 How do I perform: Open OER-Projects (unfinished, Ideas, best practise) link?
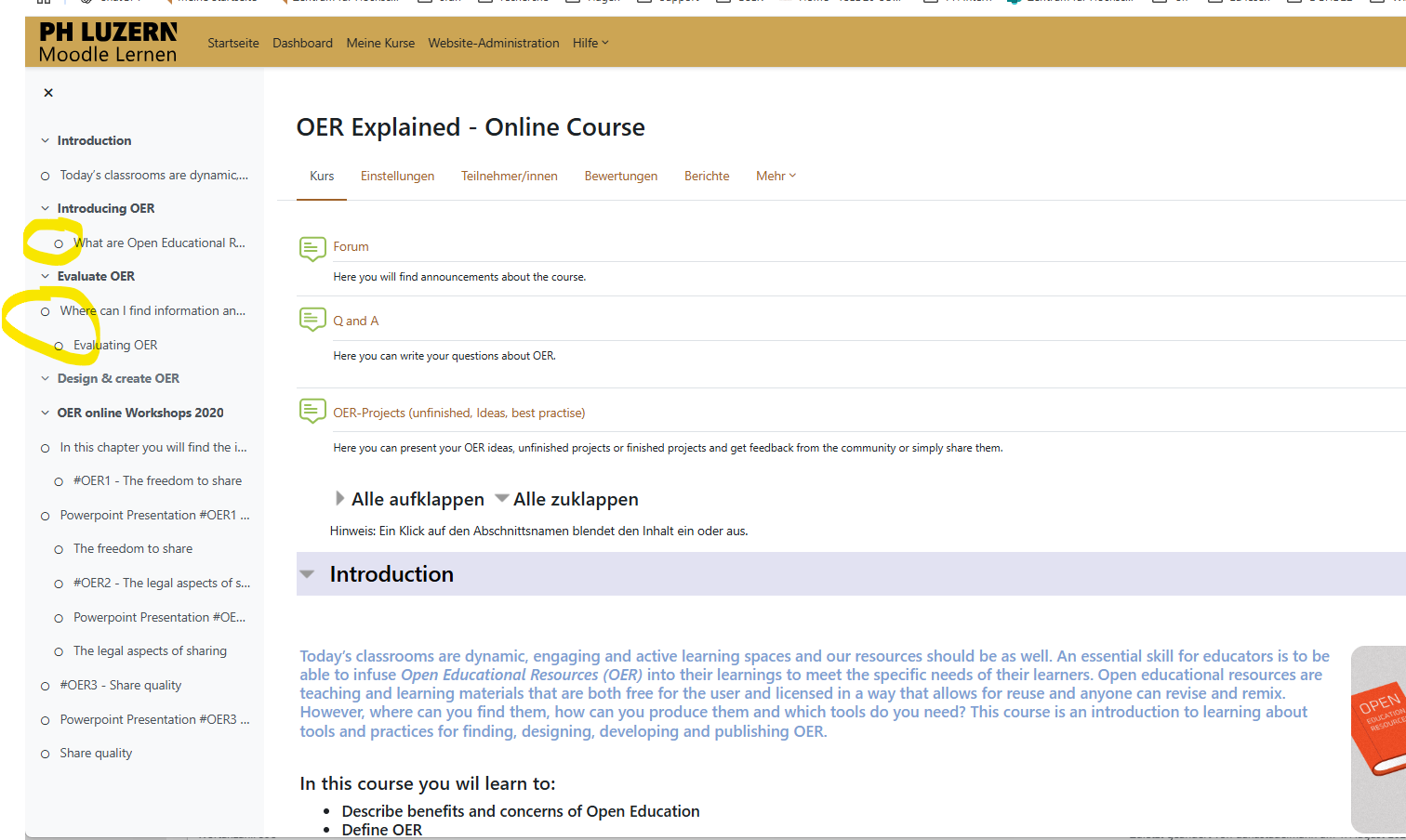pyautogui.click(x=458, y=413)
